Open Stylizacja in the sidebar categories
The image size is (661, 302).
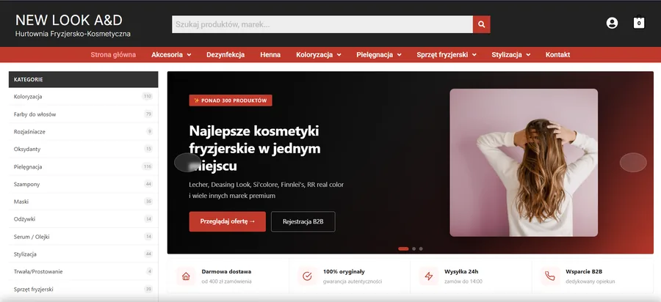(x=84, y=254)
